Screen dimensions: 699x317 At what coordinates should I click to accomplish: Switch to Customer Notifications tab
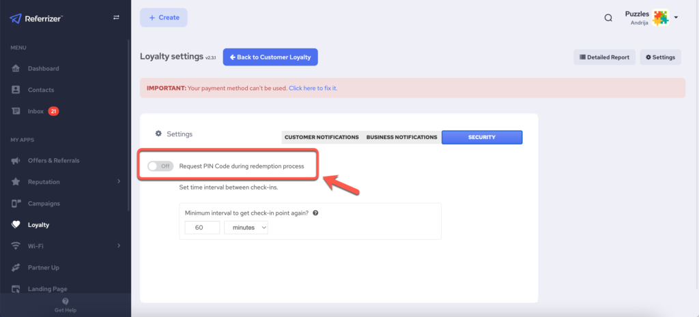[322, 137]
